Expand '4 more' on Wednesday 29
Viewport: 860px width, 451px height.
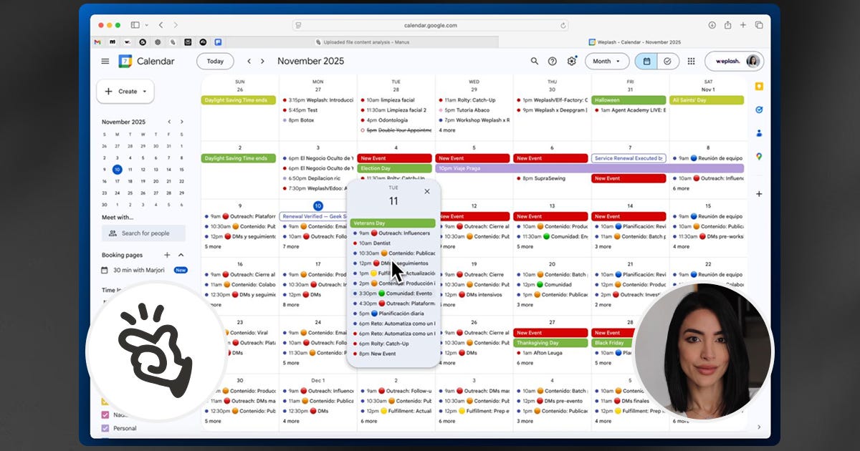coord(447,130)
